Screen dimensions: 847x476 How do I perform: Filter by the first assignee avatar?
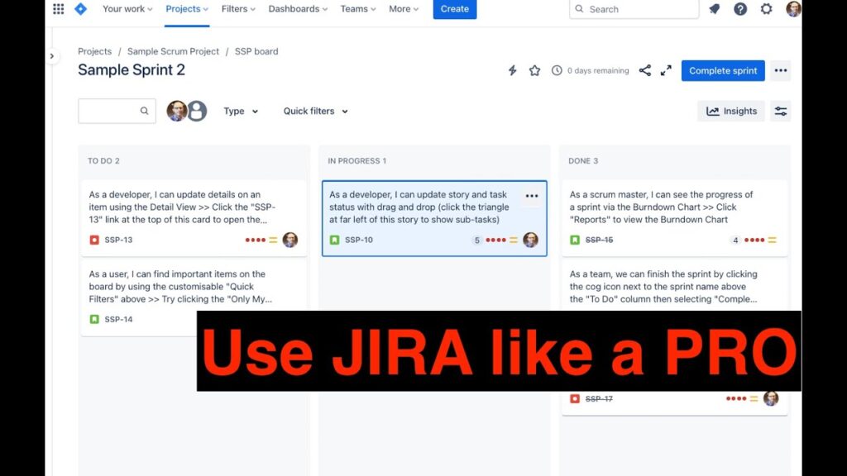[x=177, y=111]
